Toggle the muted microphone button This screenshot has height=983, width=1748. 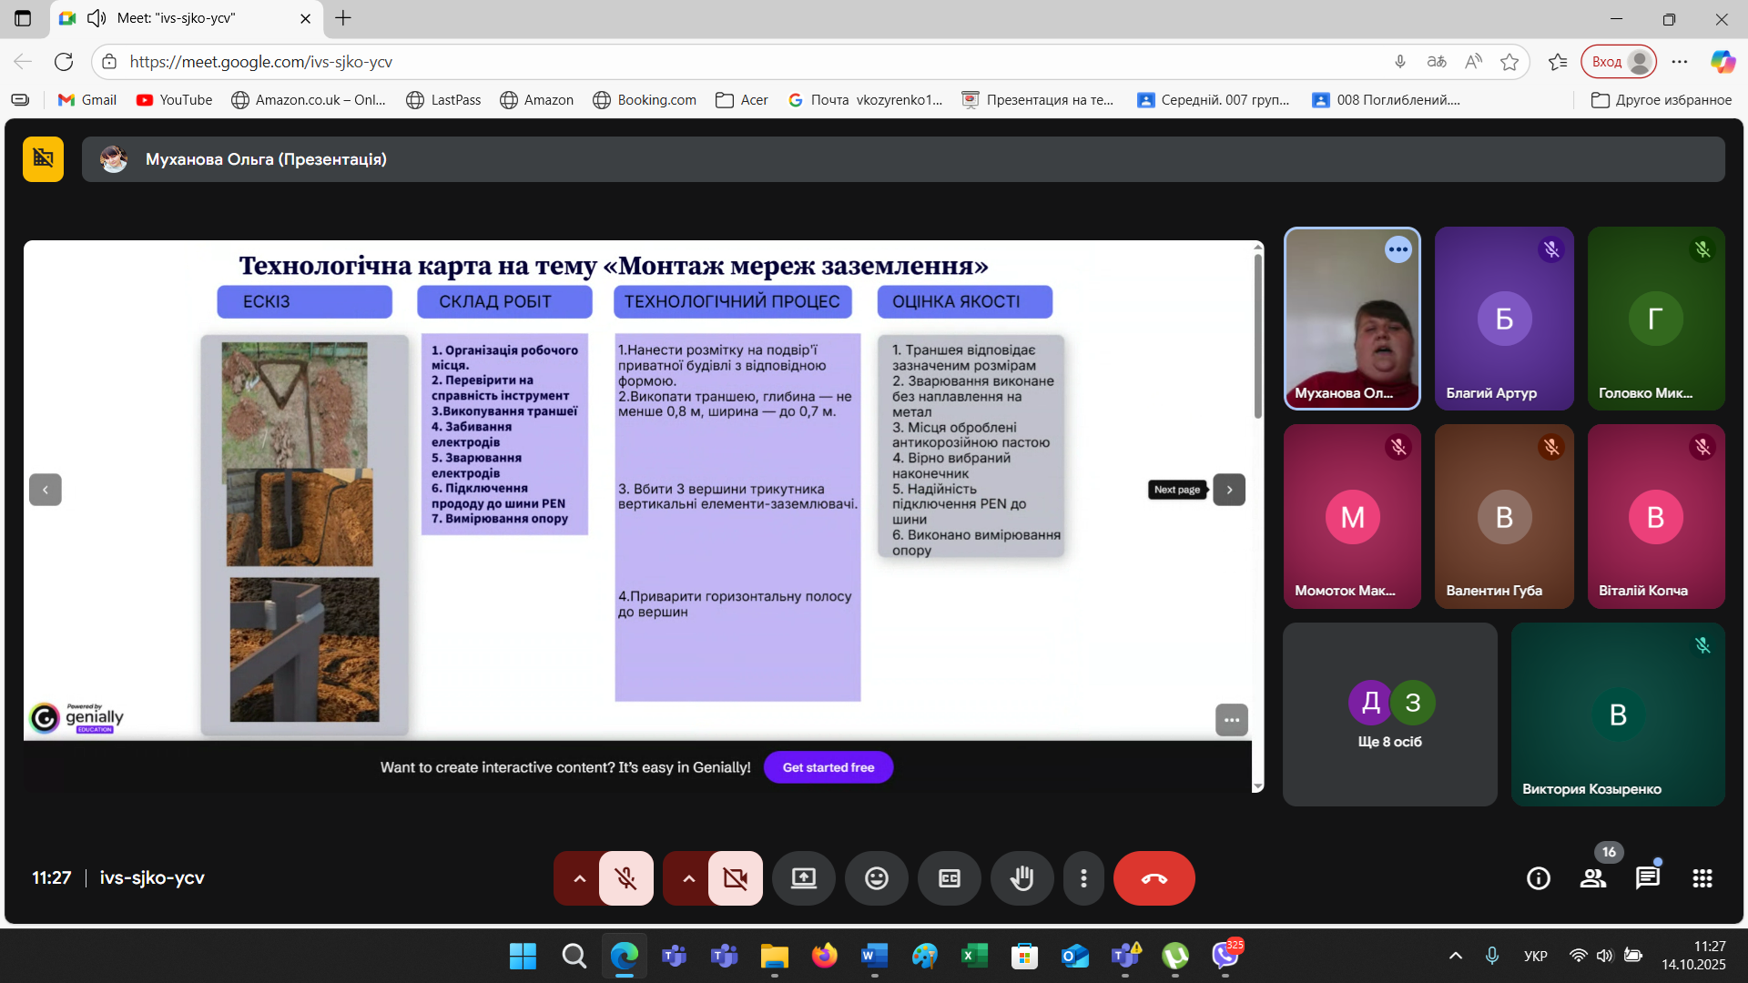[x=625, y=878]
